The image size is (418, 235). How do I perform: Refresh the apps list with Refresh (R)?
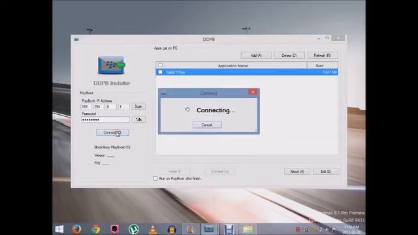(x=322, y=55)
